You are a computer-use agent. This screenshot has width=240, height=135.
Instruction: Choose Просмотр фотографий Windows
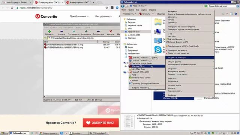(147, 83)
